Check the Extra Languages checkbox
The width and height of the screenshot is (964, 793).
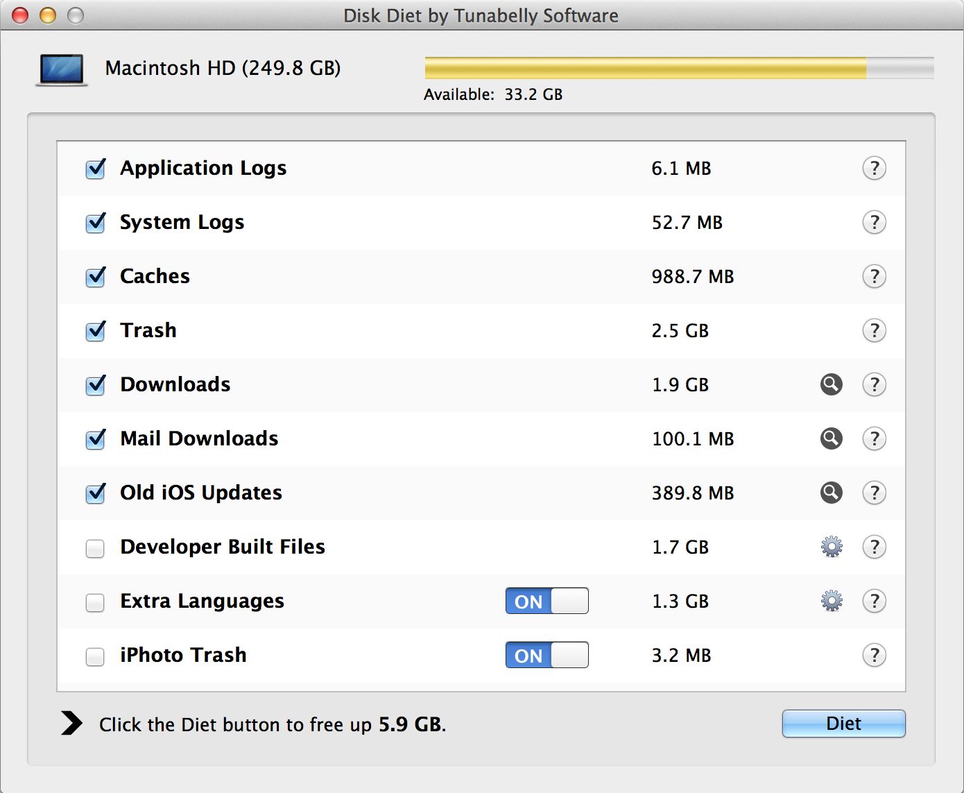[x=95, y=603]
